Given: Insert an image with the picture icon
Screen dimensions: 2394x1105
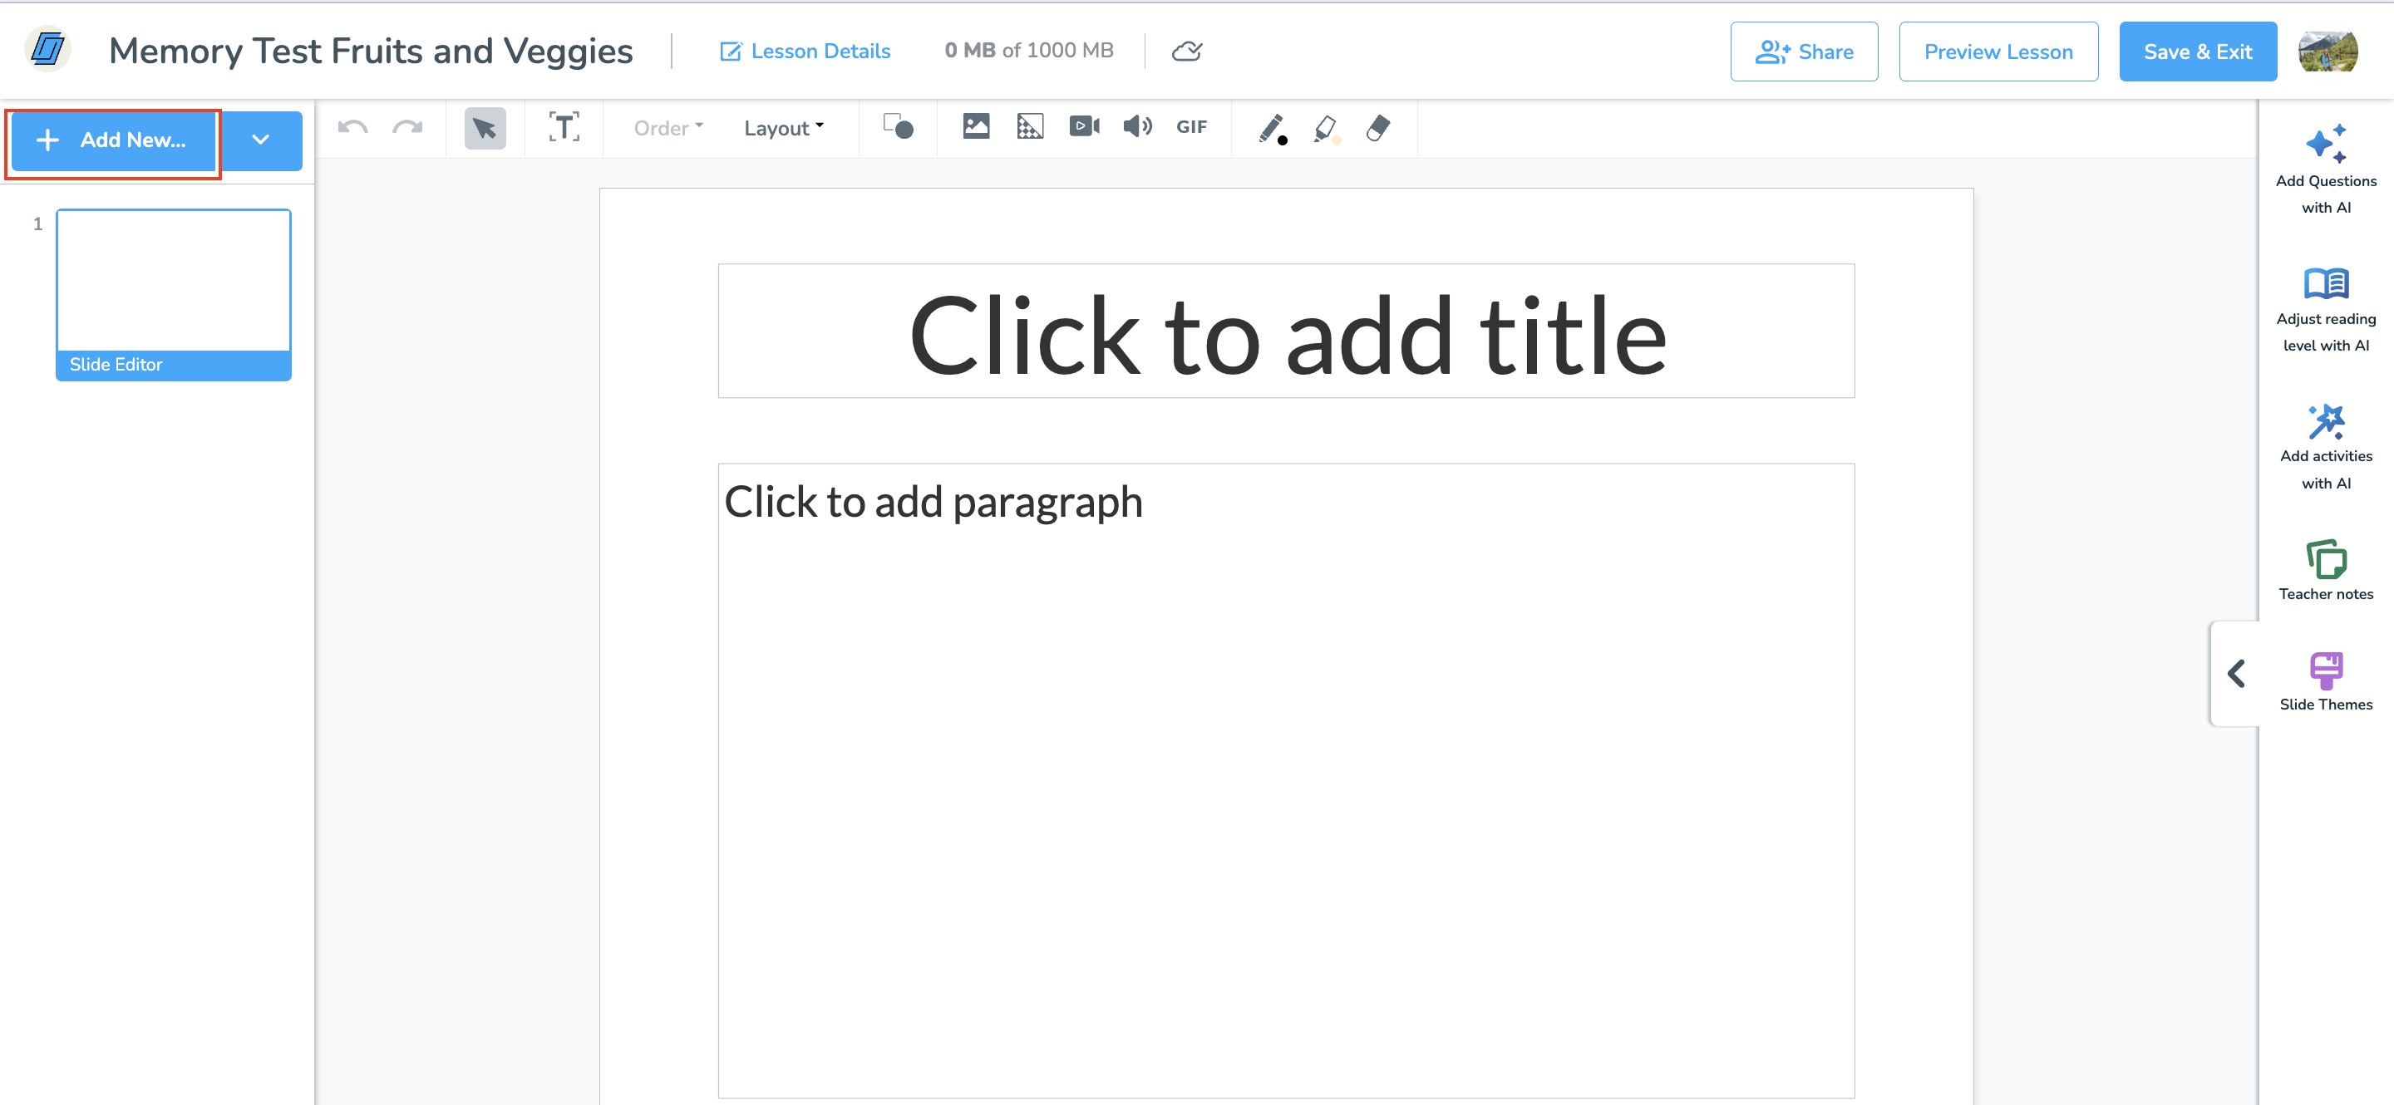Looking at the screenshot, I should (976, 126).
